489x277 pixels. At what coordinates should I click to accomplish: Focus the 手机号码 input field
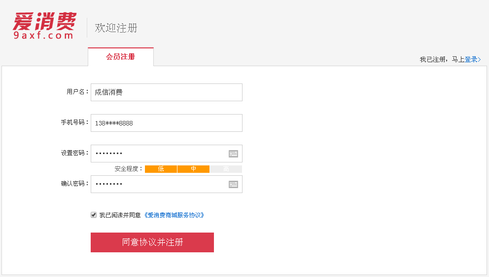tap(166, 123)
